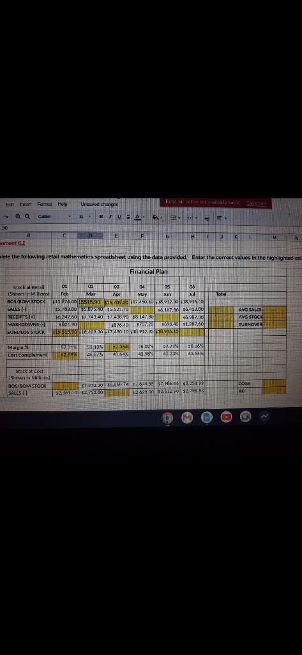Click the Save now button
The height and width of the screenshot is (655, 302).
click(x=255, y=204)
